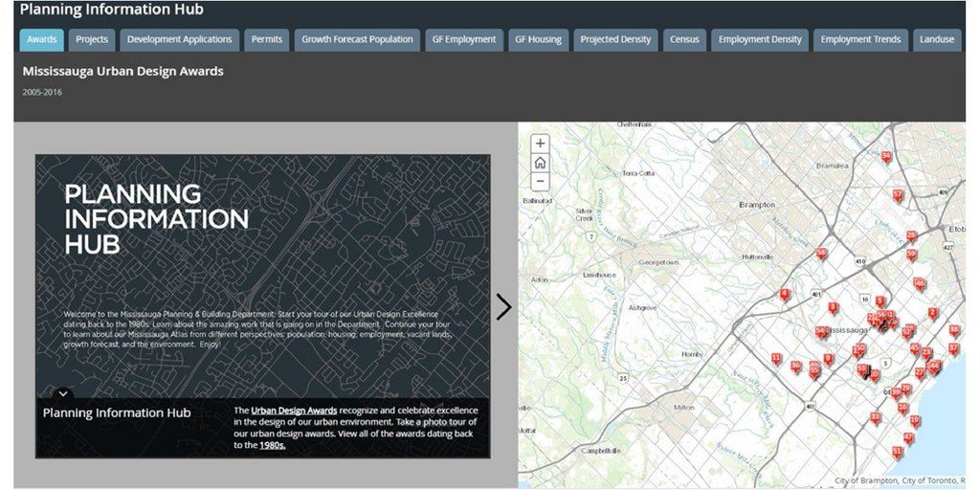The image size is (980, 490).
Task: Switch to the Awards tab
Action: point(42,39)
